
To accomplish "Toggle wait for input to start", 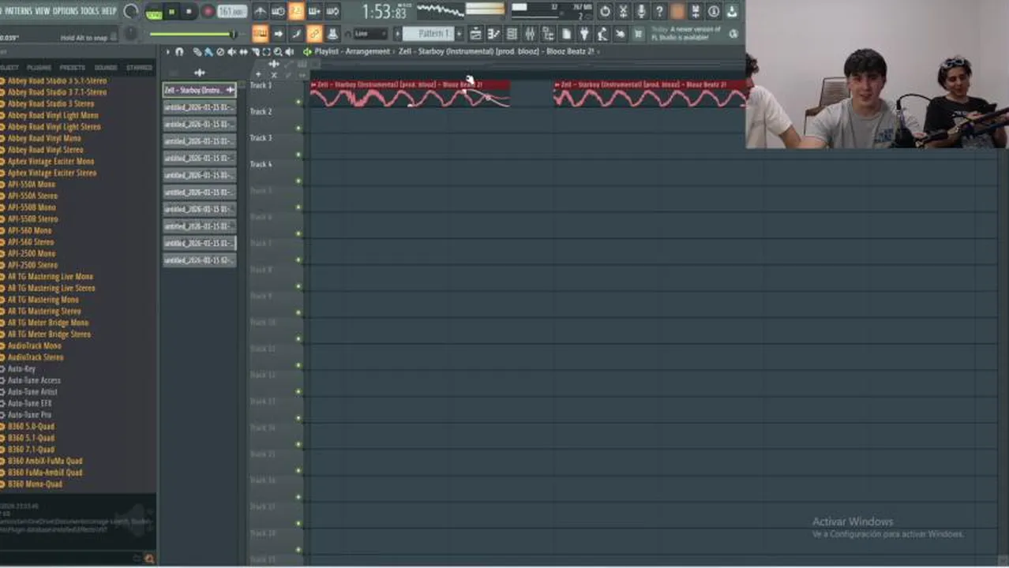I will click(278, 11).
